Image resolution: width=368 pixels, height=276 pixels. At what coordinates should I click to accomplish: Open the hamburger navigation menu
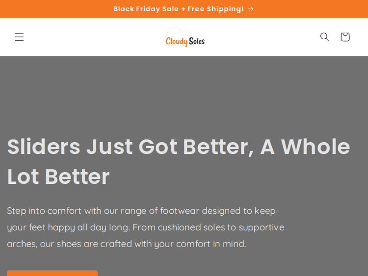19,37
